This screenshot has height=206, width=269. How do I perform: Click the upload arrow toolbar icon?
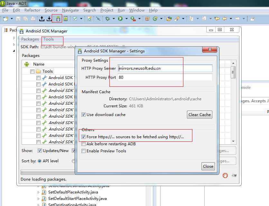pos(42,19)
